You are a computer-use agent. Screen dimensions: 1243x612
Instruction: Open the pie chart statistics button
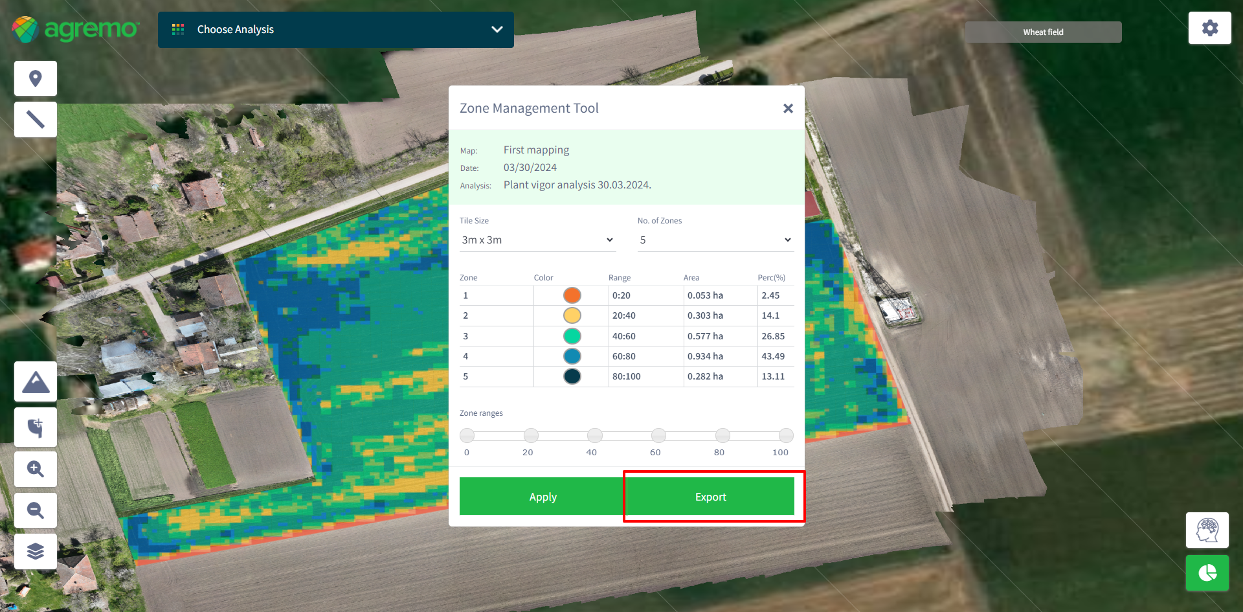click(1207, 573)
